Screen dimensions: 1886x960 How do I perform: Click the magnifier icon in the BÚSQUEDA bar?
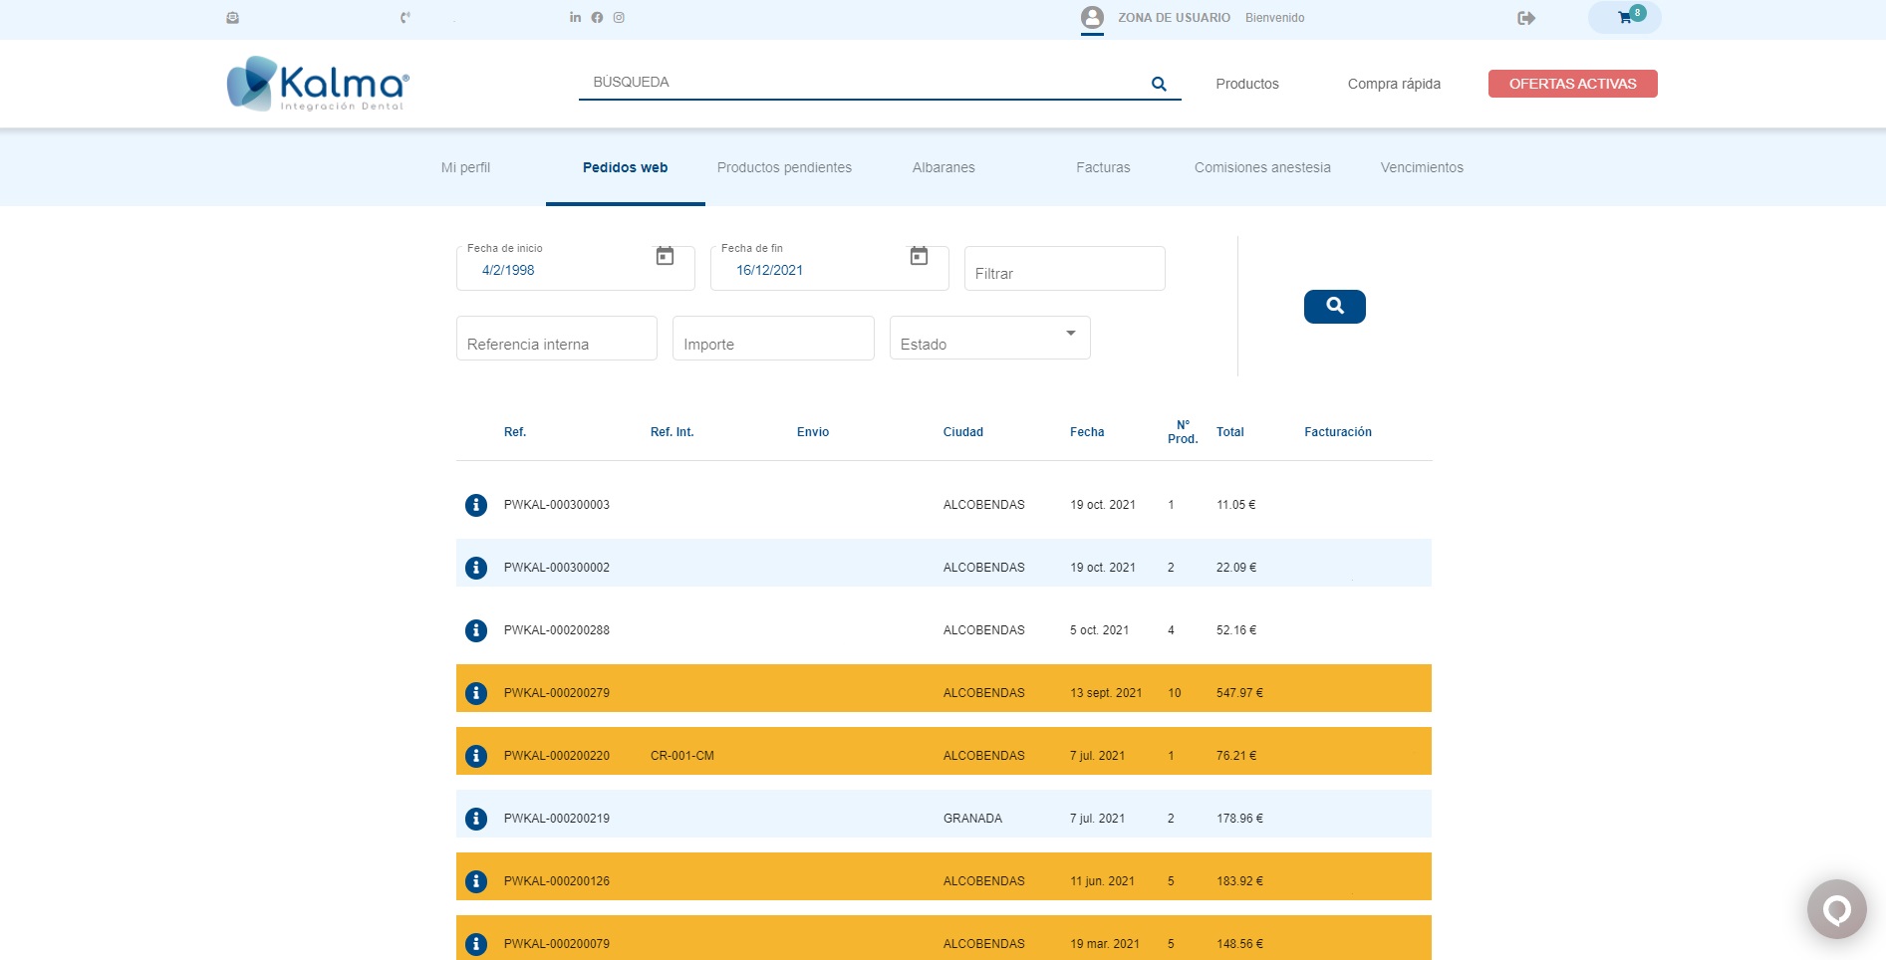1159,84
